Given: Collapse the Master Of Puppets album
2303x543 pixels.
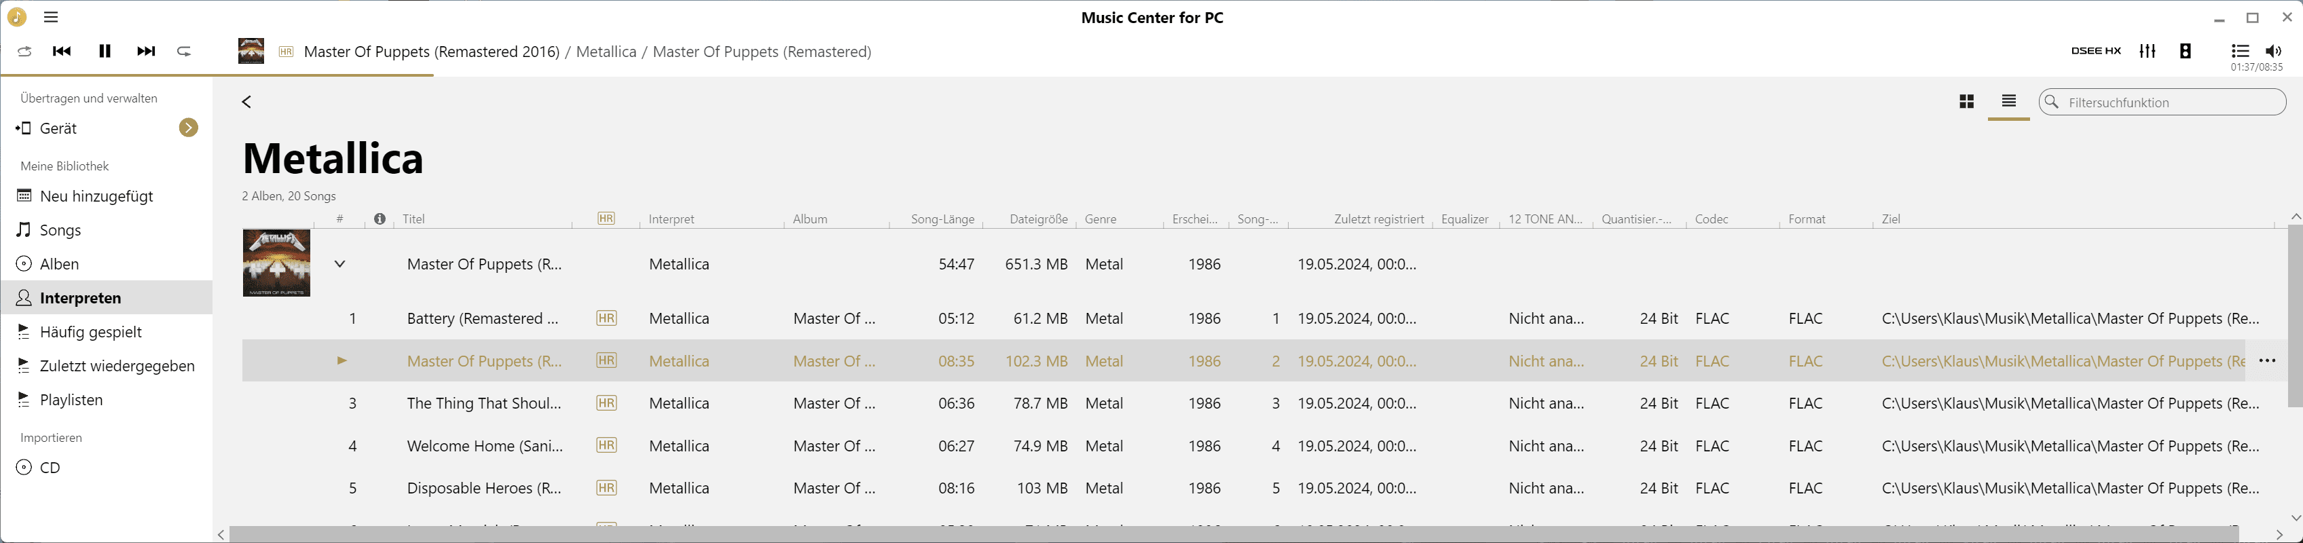Looking at the screenshot, I should point(339,263).
